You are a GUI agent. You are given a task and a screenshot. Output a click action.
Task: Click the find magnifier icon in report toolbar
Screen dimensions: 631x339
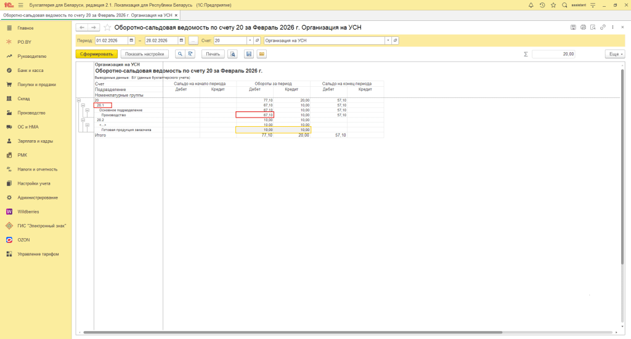coord(180,54)
